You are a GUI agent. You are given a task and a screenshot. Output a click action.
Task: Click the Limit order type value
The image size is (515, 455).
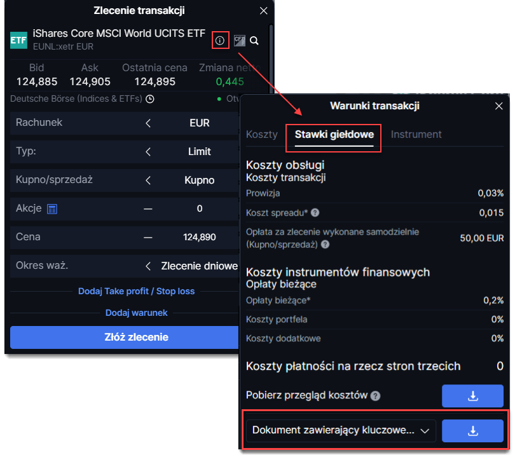click(x=200, y=152)
